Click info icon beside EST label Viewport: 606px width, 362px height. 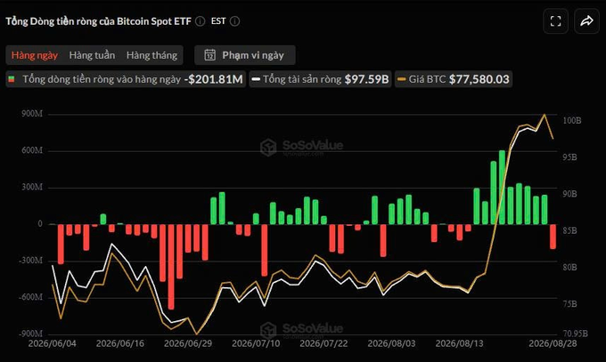234,21
